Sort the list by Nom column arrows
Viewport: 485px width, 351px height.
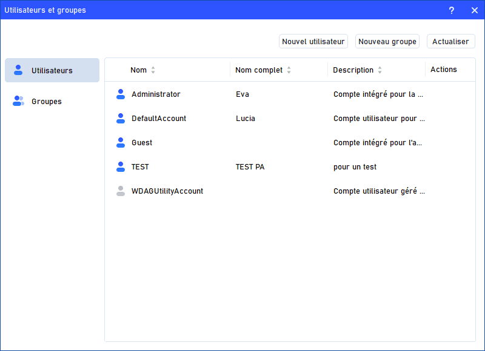coord(153,70)
